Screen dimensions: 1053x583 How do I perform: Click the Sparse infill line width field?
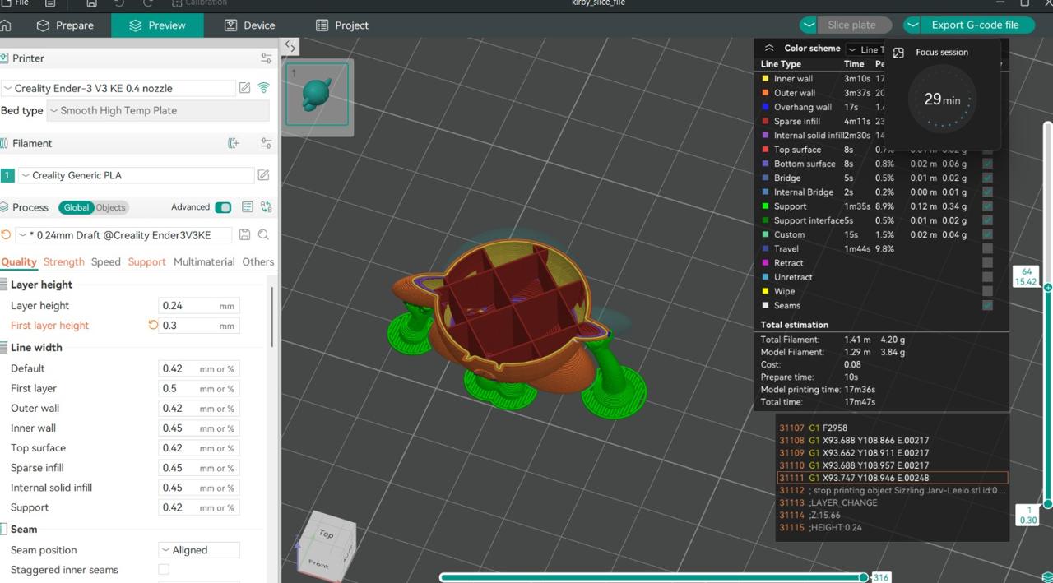tap(199, 468)
